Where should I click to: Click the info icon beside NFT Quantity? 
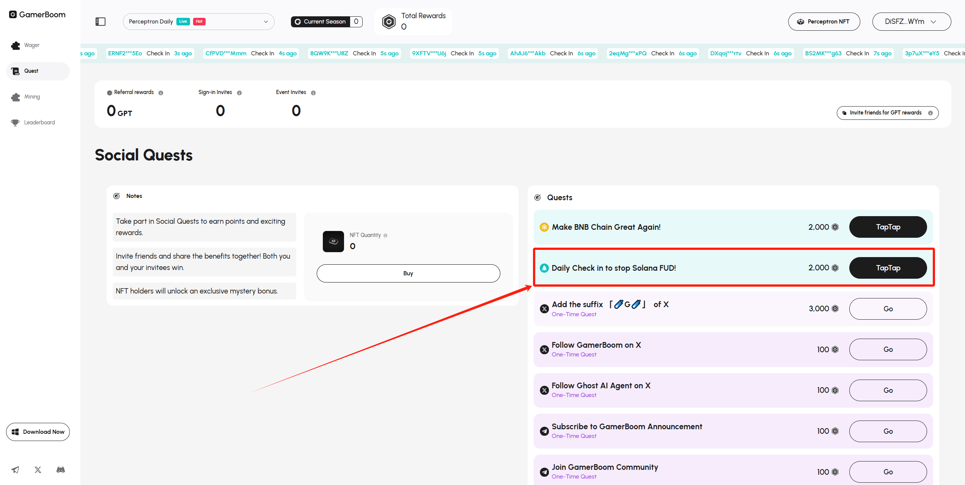[385, 235]
